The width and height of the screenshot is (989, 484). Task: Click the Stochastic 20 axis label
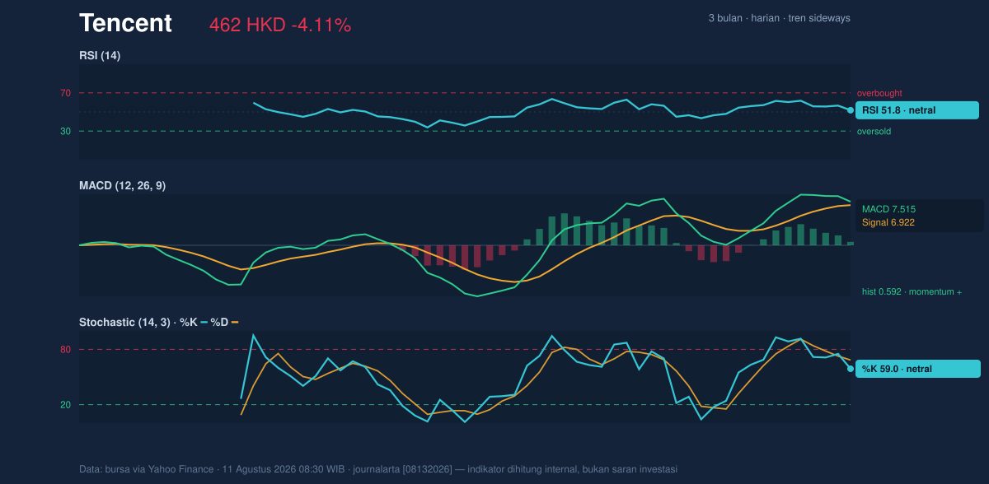coord(65,405)
